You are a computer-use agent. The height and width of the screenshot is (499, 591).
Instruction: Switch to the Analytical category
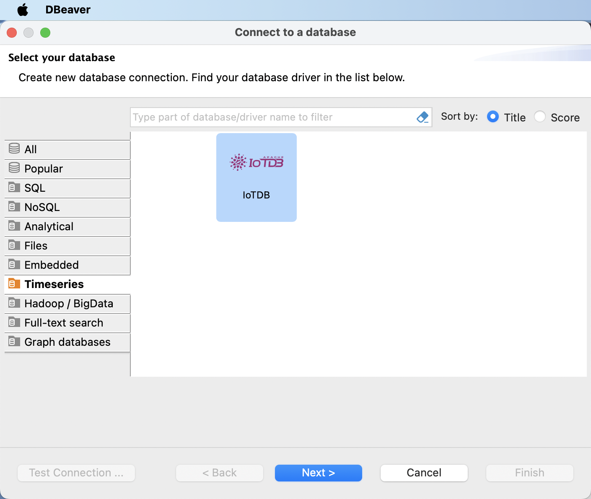(x=49, y=226)
